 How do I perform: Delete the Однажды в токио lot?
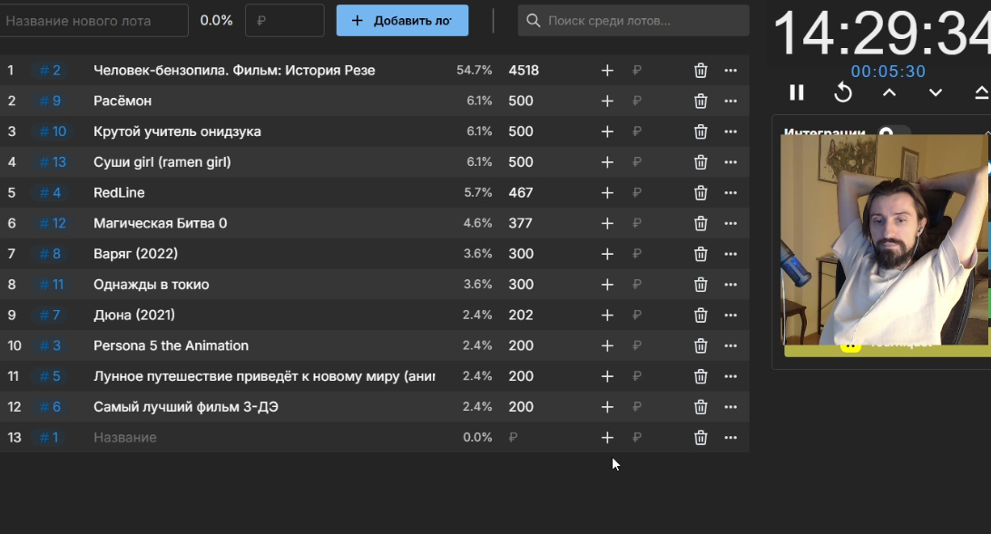701,285
